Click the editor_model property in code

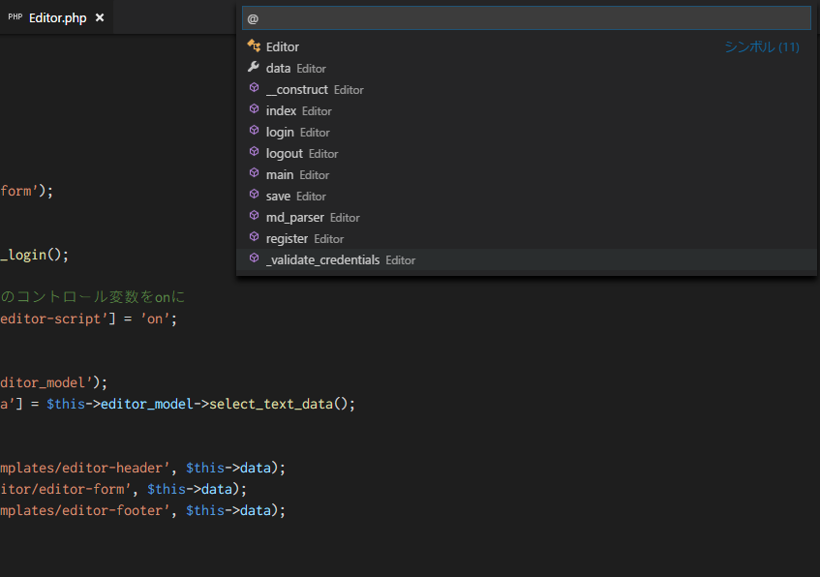[x=146, y=404]
